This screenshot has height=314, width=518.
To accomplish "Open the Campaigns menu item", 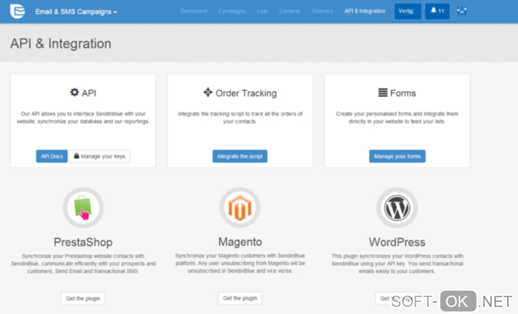I will coord(232,11).
